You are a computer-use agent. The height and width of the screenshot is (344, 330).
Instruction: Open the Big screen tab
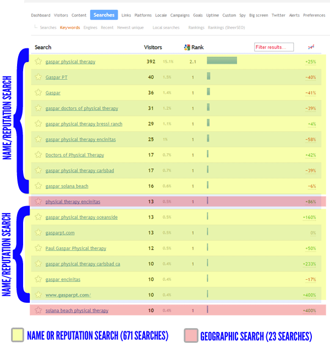258,15
